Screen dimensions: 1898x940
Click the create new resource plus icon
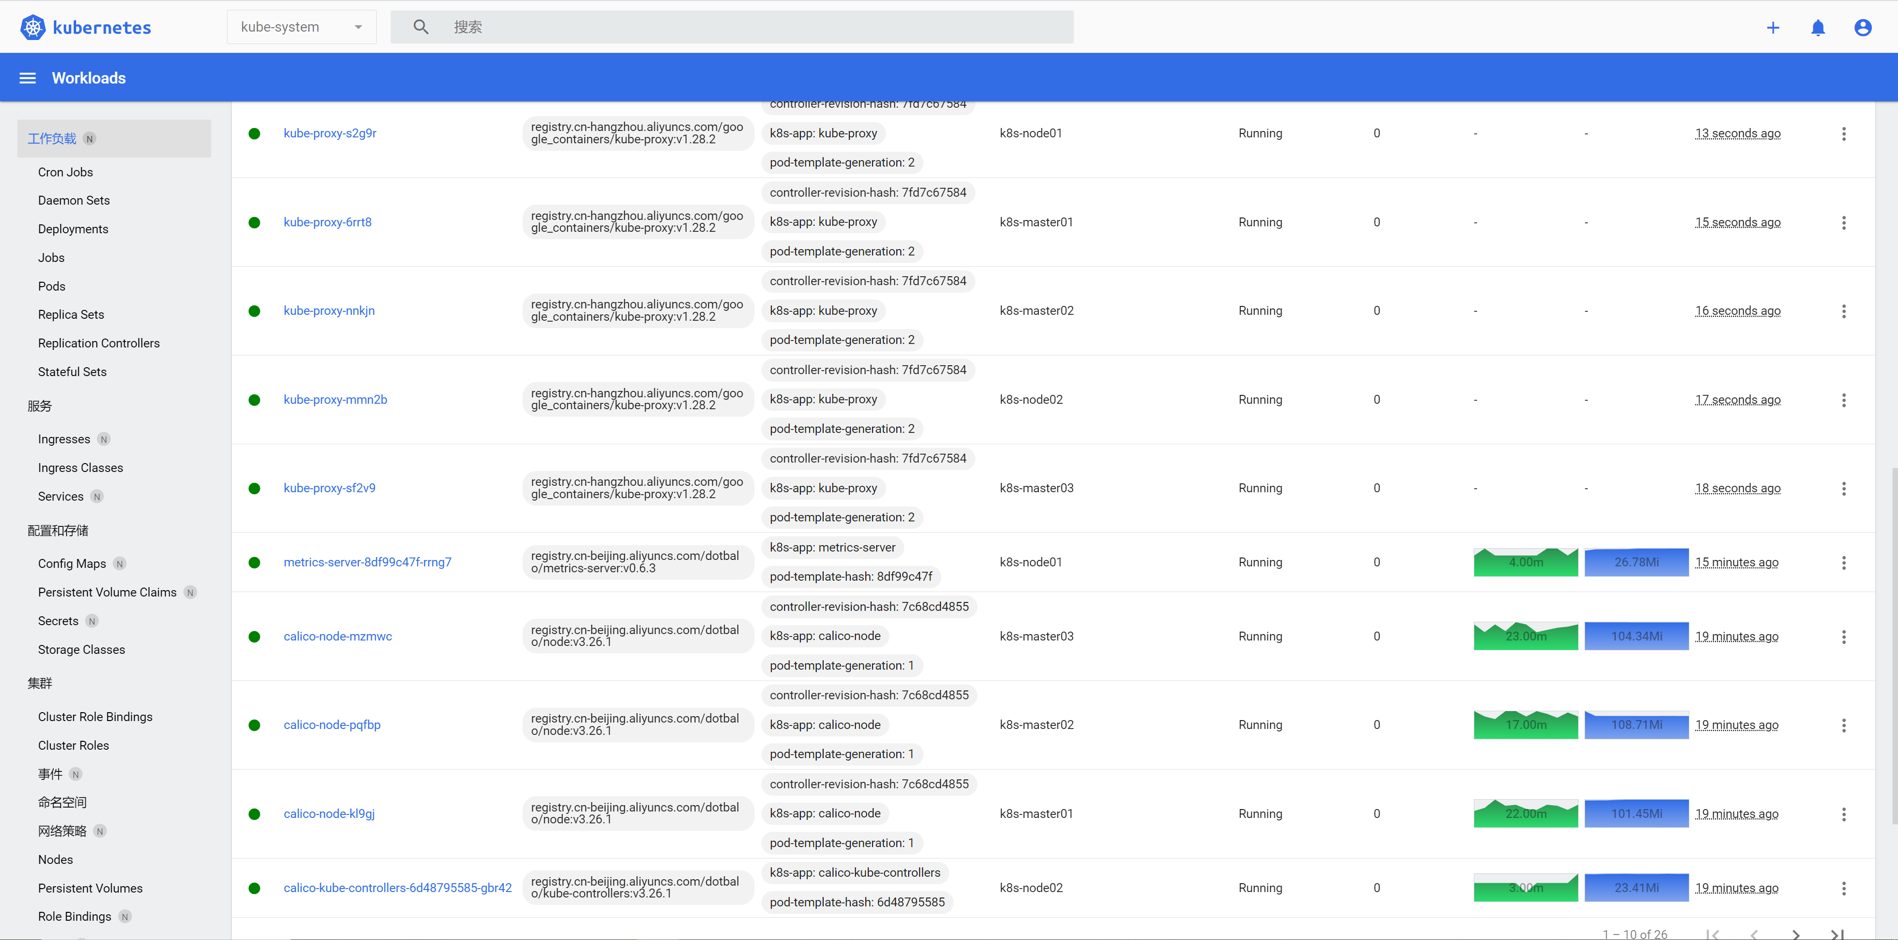(1773, 27)
